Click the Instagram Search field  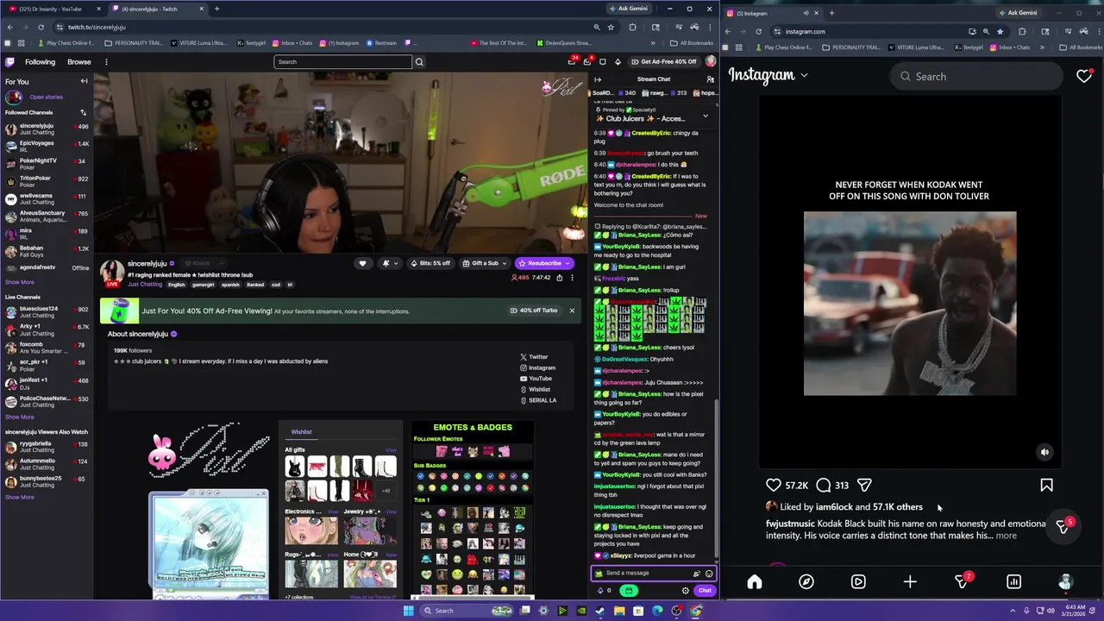[975, 76]
